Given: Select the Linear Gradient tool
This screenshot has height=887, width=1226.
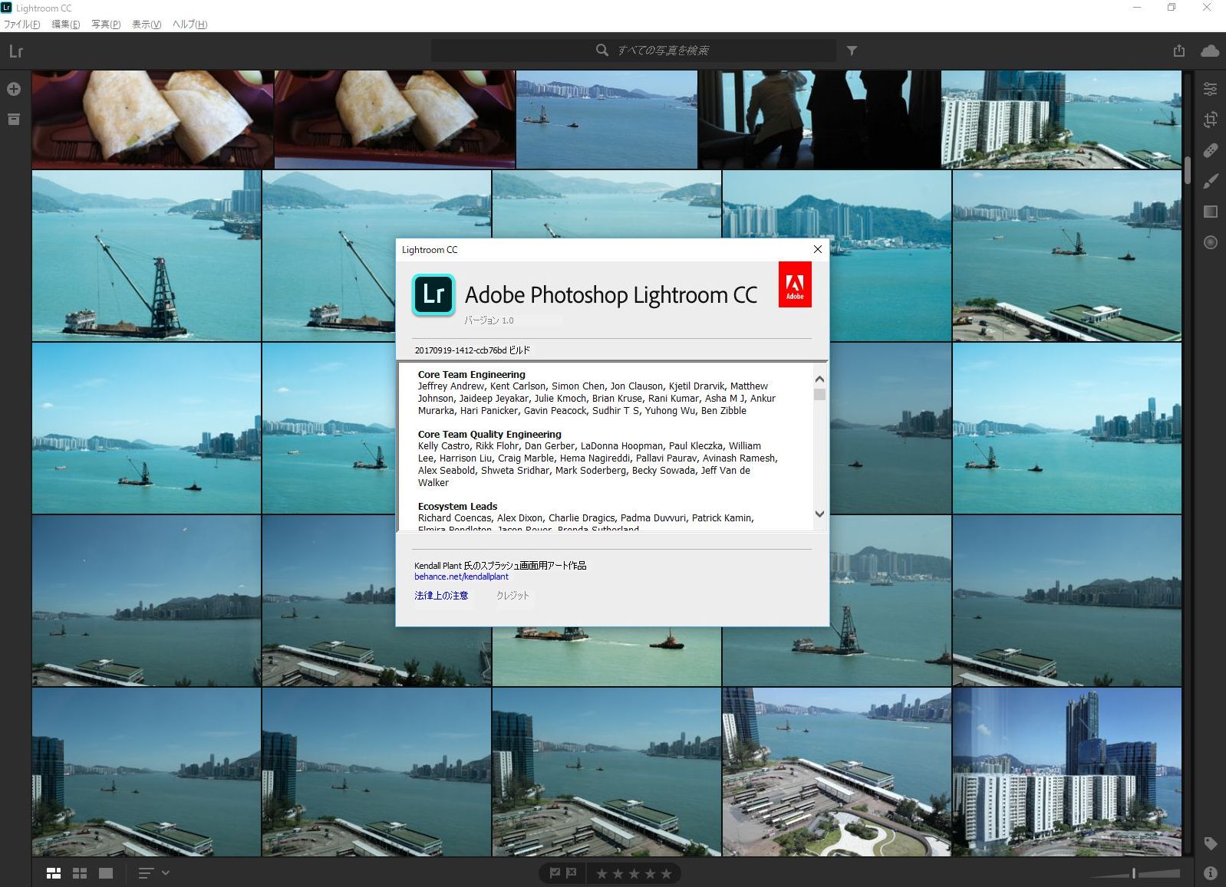Looking at the screenshot, I should [x=1211, y=212].
